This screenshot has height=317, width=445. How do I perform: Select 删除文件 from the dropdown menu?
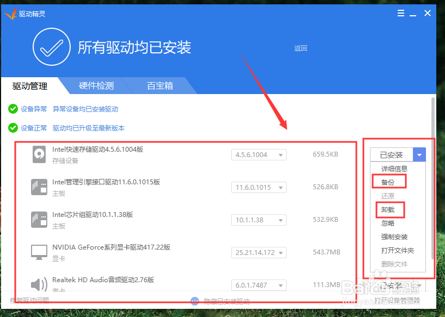pyautogui.click(x=394, y=264)
